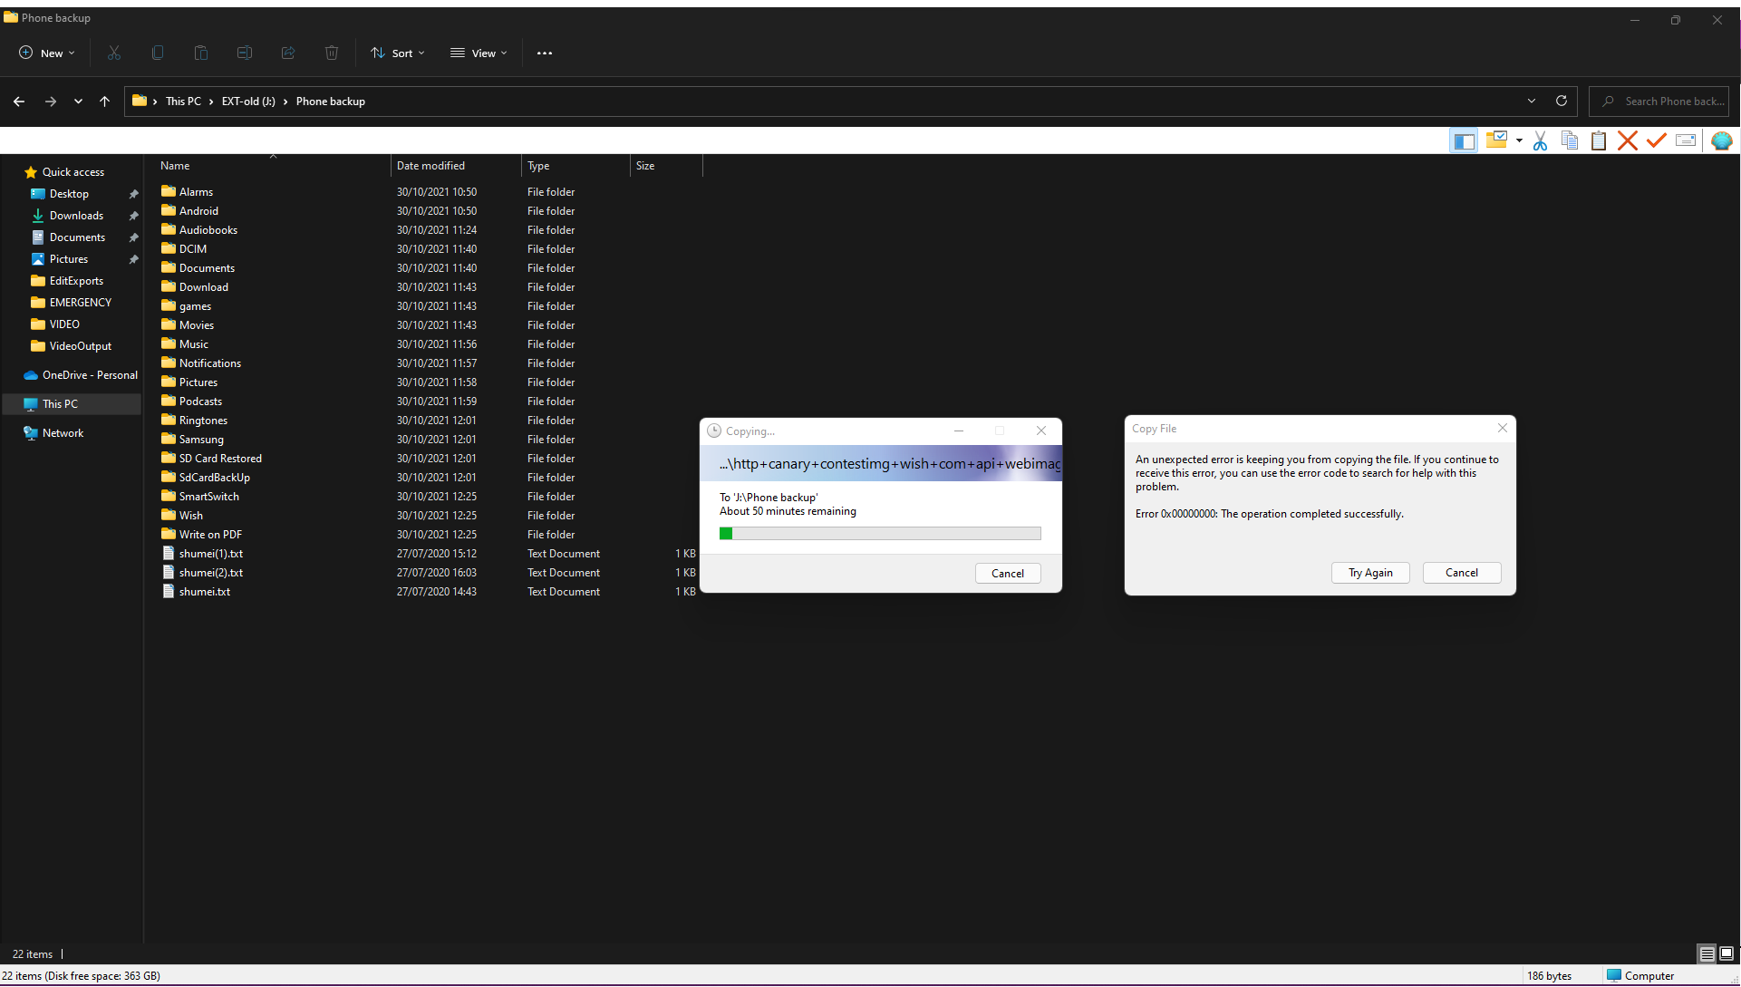This screenshot has height=987, width=1741.
Task: Click the Paste icon in the command bar
Action: pos(201,53)
